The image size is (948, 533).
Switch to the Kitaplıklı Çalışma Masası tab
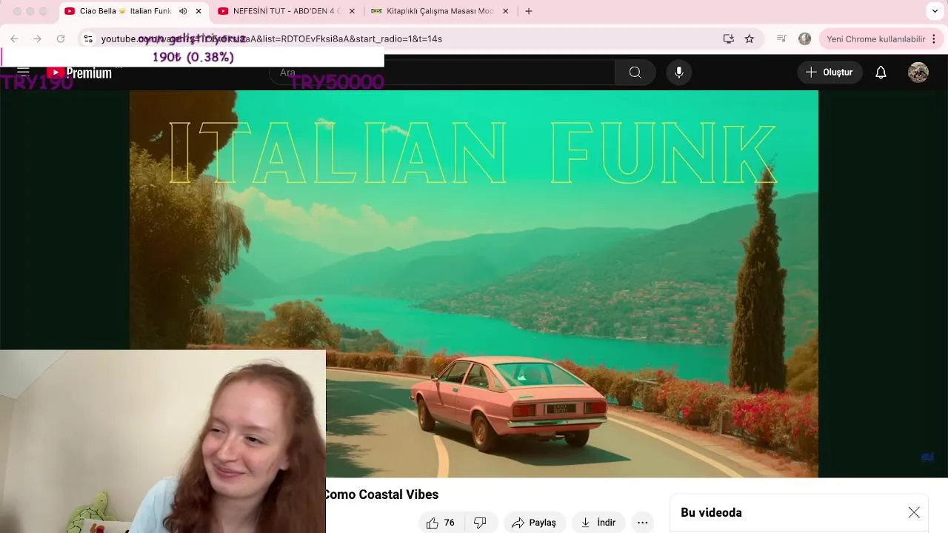tap(440, 11)
